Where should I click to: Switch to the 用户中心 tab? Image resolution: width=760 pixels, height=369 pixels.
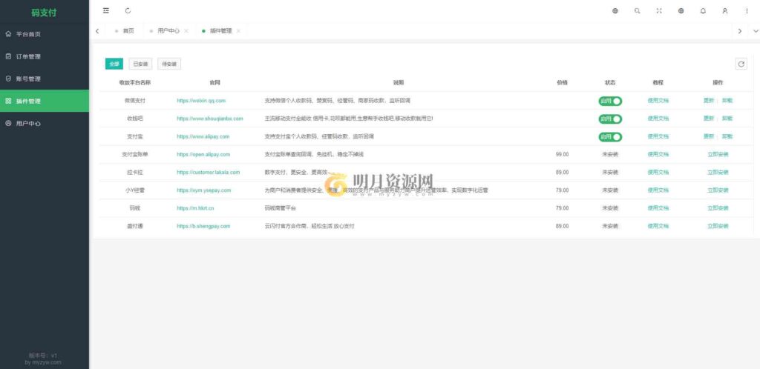tap(168, 31)
